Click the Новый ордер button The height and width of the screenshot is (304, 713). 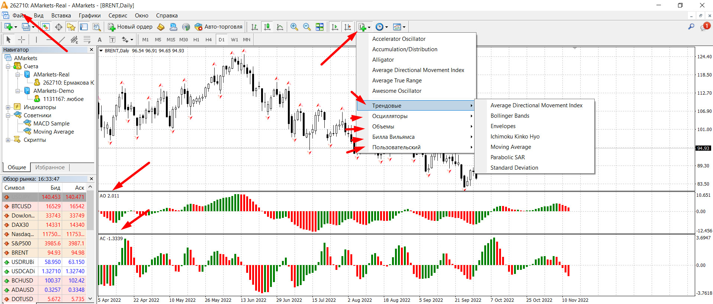[x=130, y=27]
